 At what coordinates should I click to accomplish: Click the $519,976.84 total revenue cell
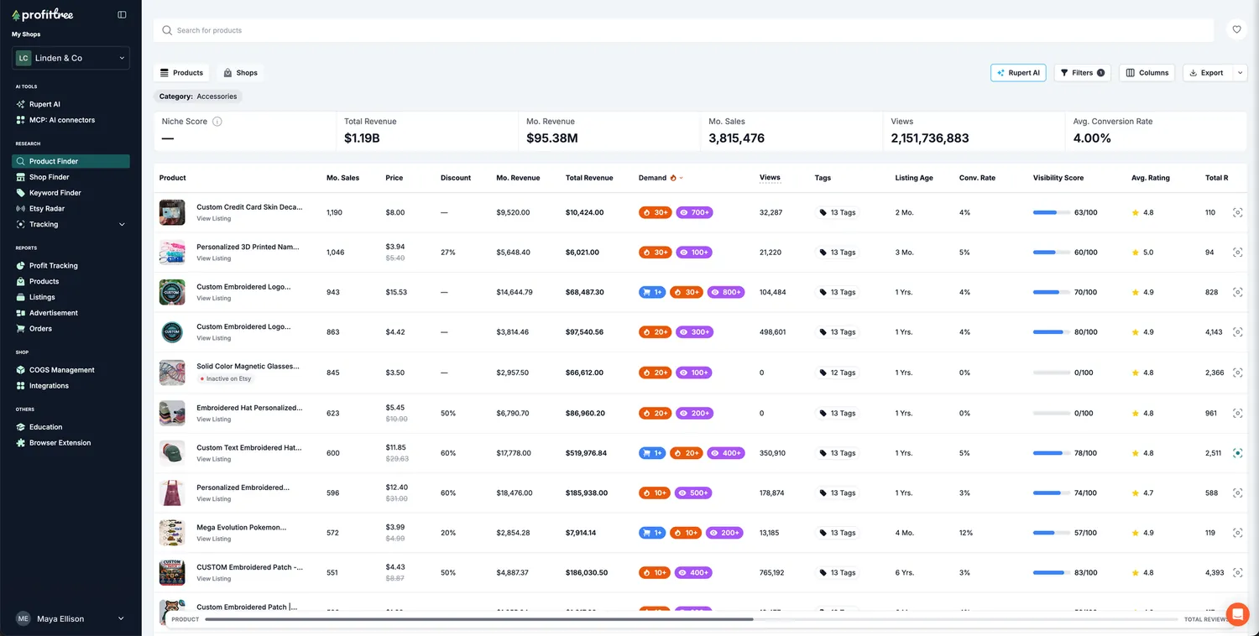(x=586, y=453)
